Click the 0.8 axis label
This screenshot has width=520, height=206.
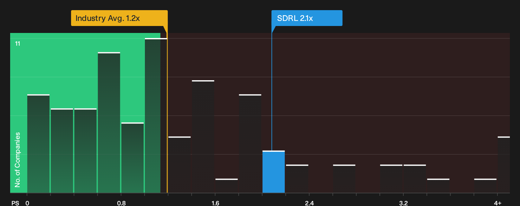tap(121, 203)
